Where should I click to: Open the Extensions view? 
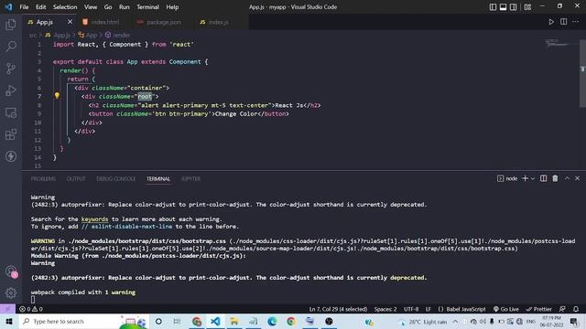[11, 134]
